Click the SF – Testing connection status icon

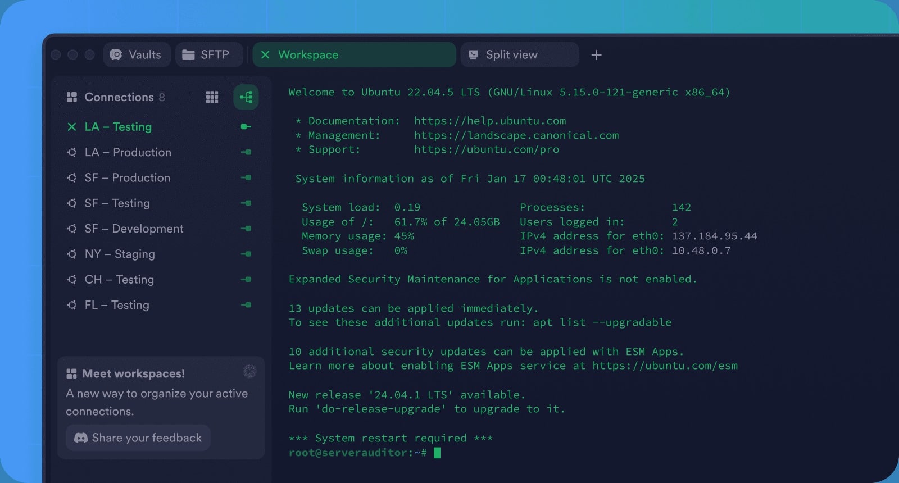246,203
